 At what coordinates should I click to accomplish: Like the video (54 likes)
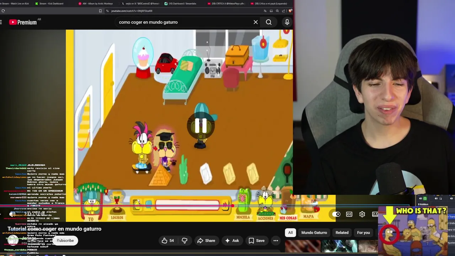pos(168,241)
